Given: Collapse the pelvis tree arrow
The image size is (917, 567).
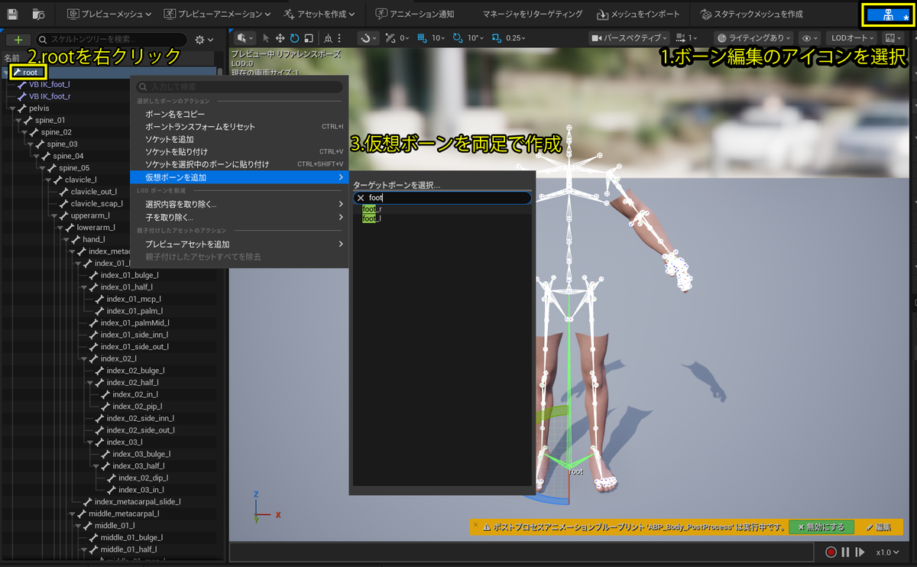Looking at the screenshot, I should click(x=11, y=109).
